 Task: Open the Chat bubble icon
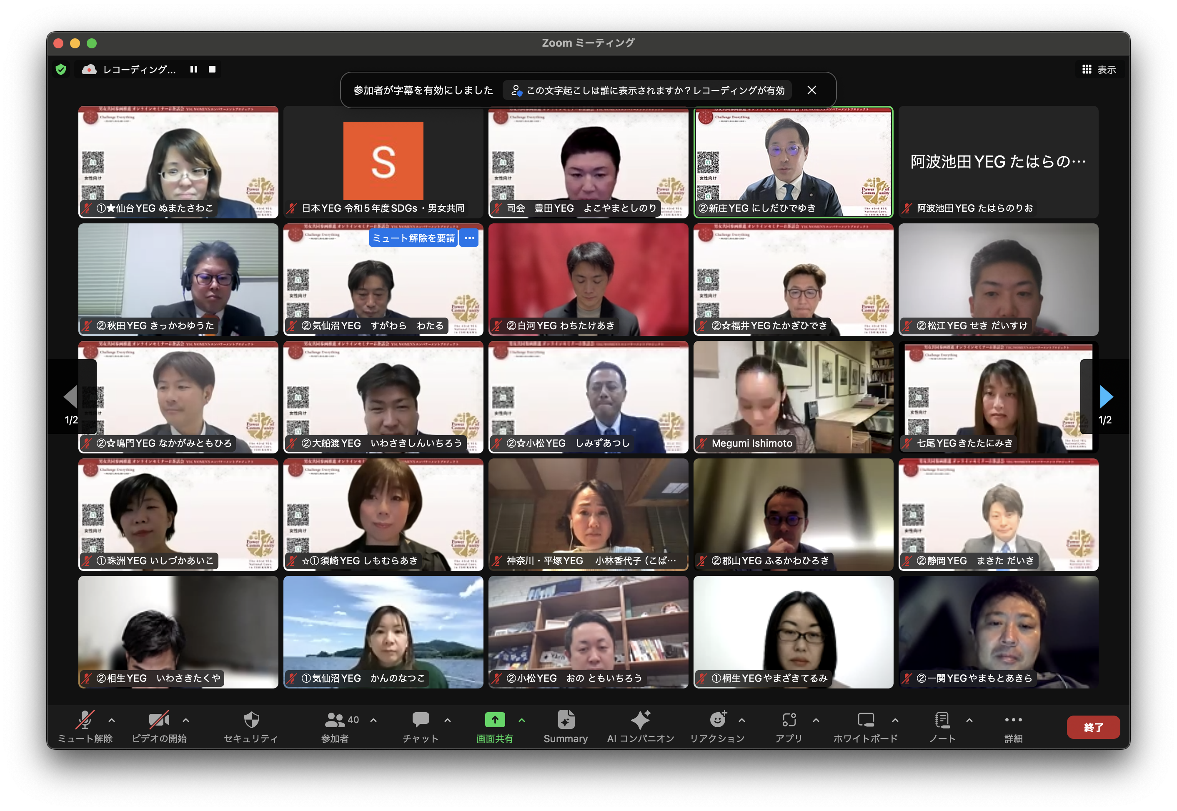coord(420,721)
